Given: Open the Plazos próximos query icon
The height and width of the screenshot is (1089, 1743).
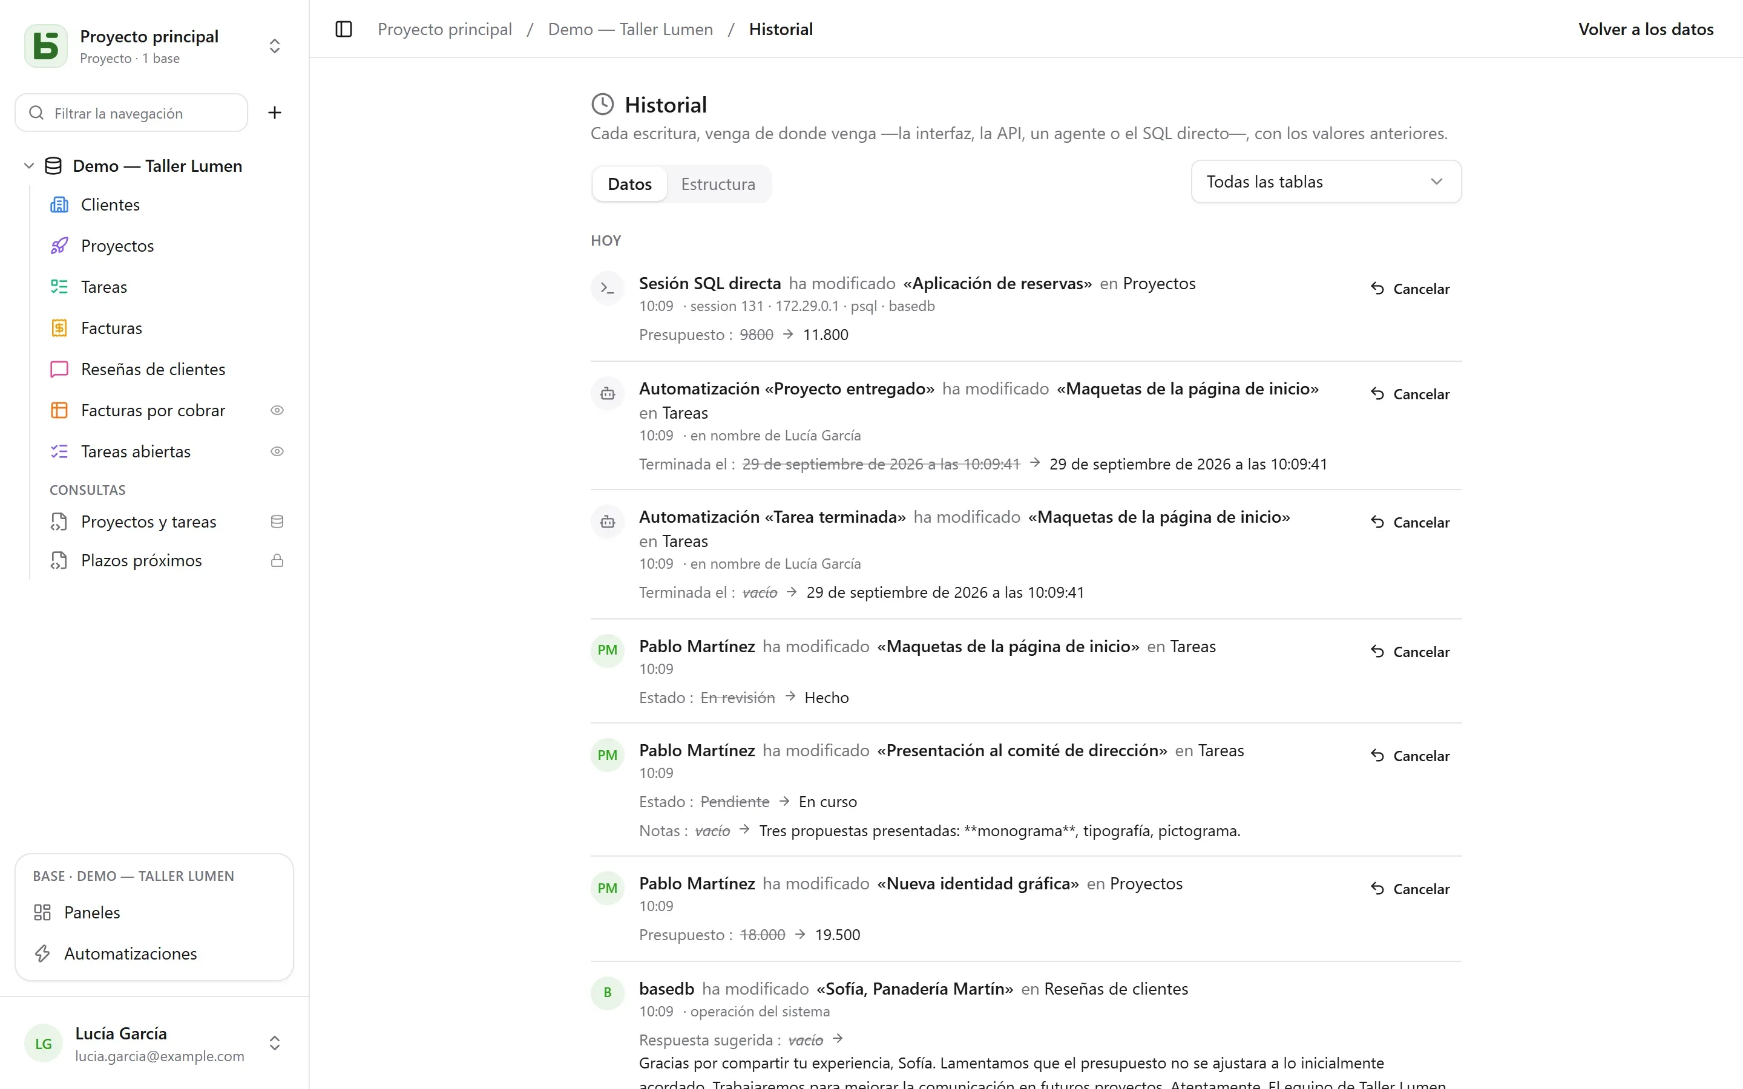Looking at the screenshot, I should point(59,560).
